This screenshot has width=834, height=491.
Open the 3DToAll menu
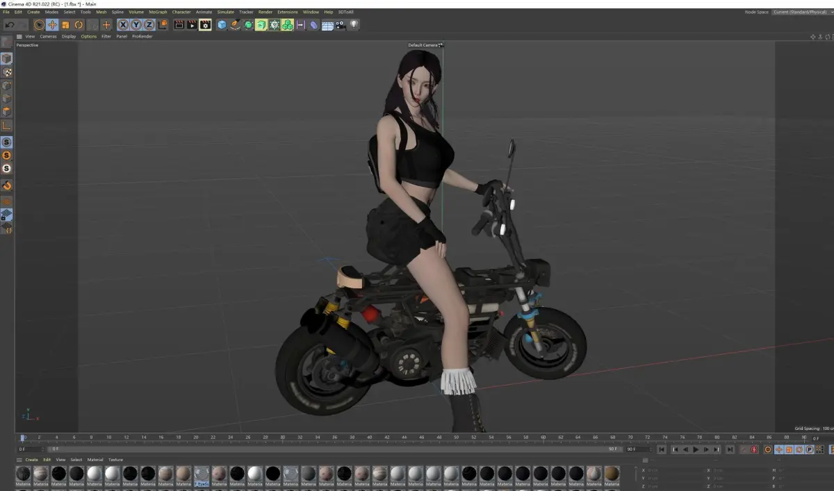pyautogui.click(x=345, y=12)
